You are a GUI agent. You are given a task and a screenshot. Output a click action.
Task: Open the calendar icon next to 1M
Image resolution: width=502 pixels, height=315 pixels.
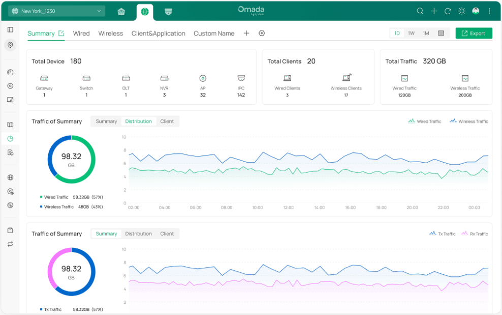441,33
